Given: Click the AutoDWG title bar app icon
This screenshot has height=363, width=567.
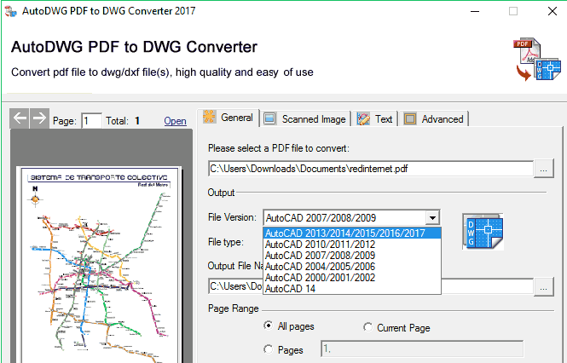Looking at the screenshot, I should [11, 13].
